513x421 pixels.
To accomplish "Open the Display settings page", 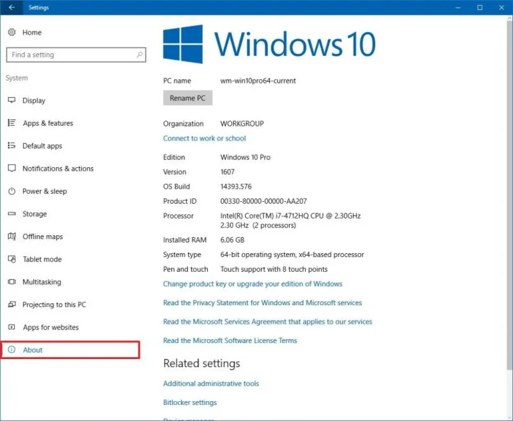I will [34, 101].
